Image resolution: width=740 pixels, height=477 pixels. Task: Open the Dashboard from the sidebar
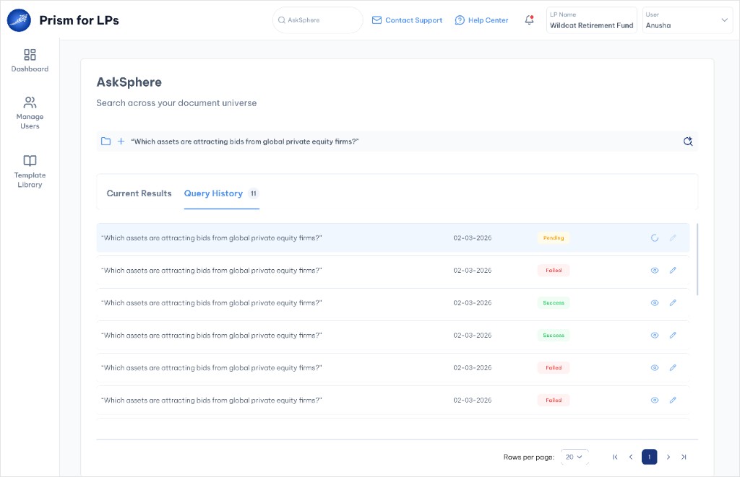[30, 61]
